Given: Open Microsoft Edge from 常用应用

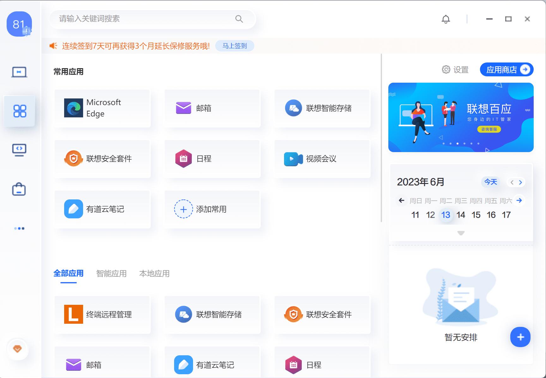Looking at the screenshot, I should pyautogui.click(x=102, y=108).
